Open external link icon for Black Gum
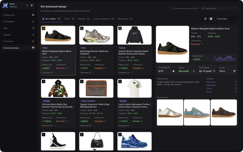Viewport: 243px width, 152px height. pyautogui.click(x=236, y=82)
